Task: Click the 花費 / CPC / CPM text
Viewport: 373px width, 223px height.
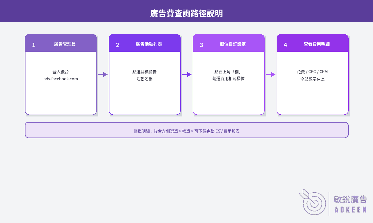Action: [x=312, y=72]
